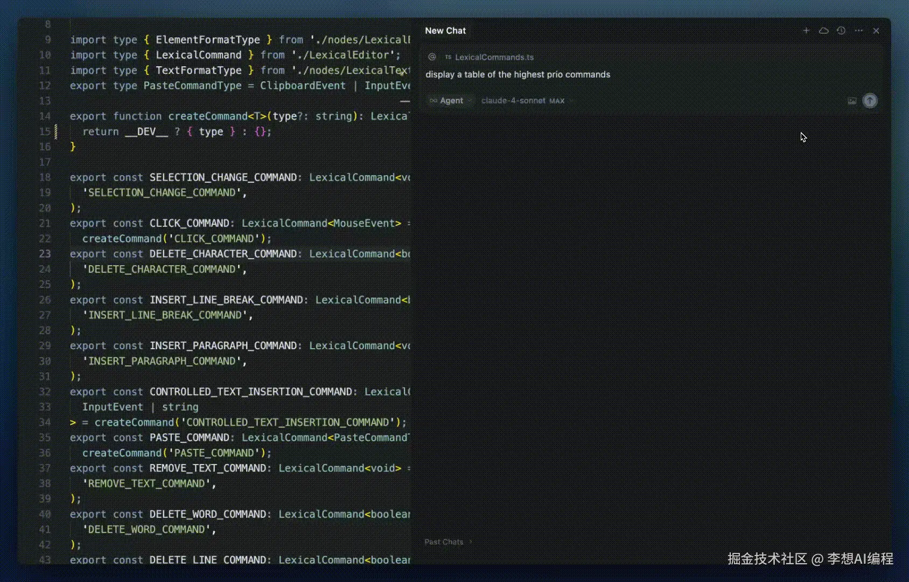Click ElementFormatType import on line 9
This screenshot has height=582, width=909.
pos(208,40)
